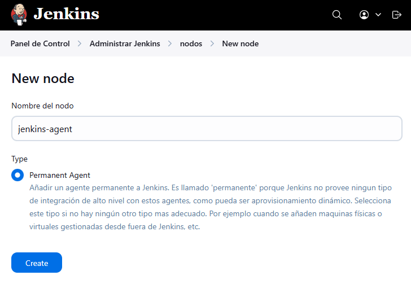Click the New node page heading
The height and width of the screenshot is (284, 411).
point(43,78)
